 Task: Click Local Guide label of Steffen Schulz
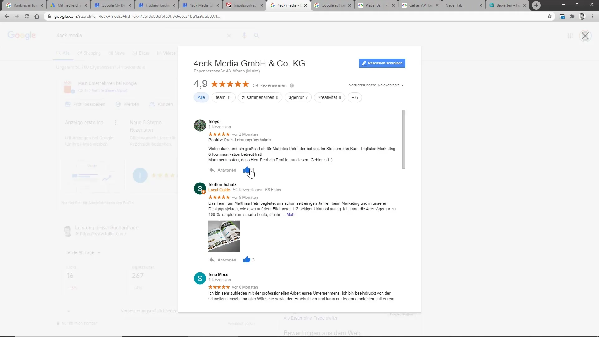coord(219,190)
